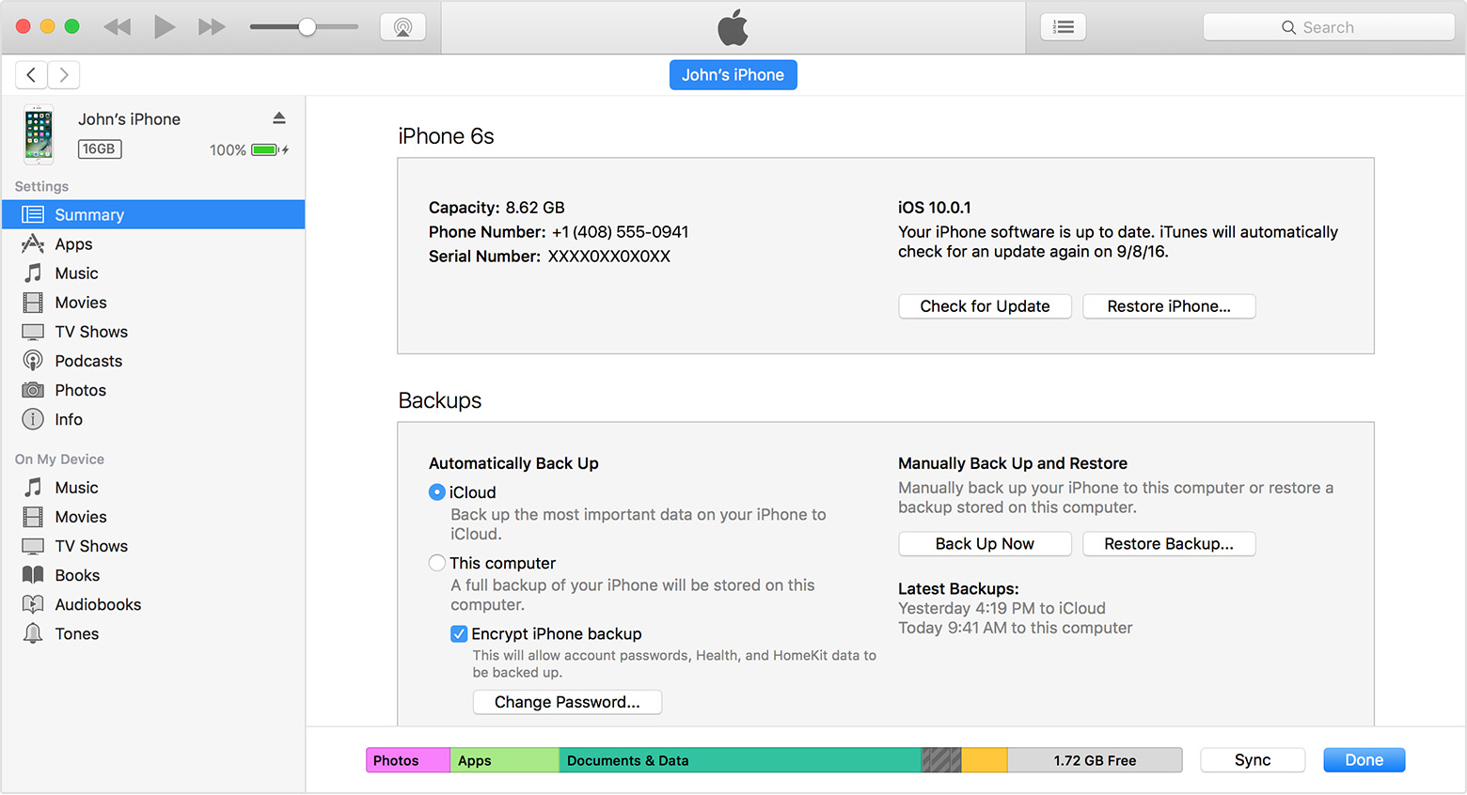The height and width of the screenshot is (795, 1467).
Task: Choose This computer as backup destination
Action: [x=436, y=562]
